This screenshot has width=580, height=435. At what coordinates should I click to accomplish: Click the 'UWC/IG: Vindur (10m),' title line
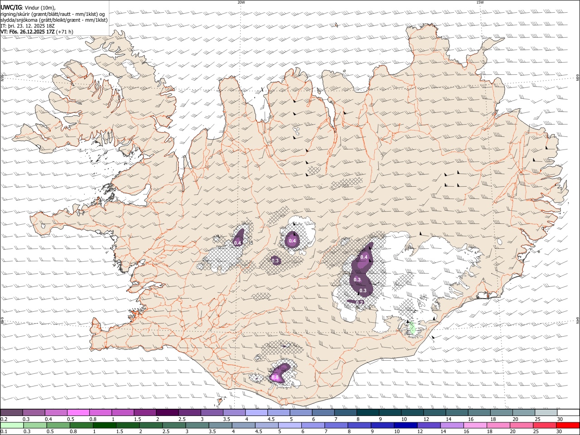point(28,7)
